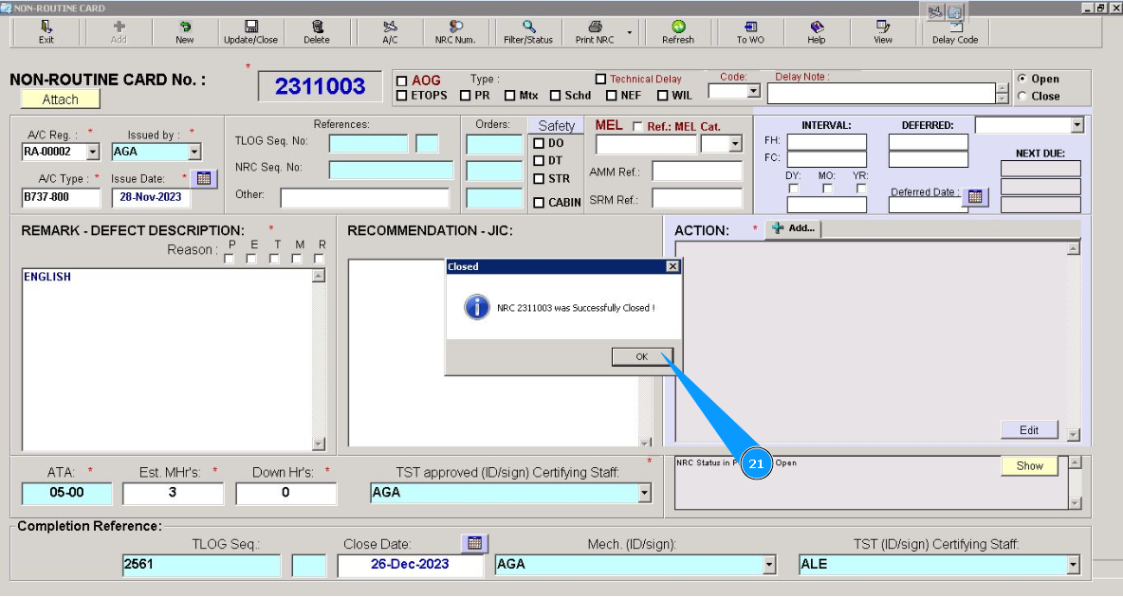Click the Update/Close toolbar icon

click(x=250, y=32)
